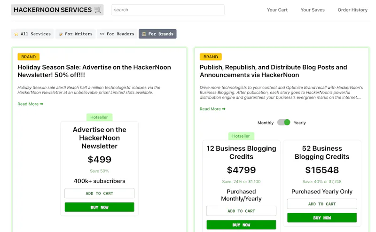376x232 pixels.
Task: Expand Read More under Publish, Republish, and Distribute Blog Posts
Action: coord(212,109)
